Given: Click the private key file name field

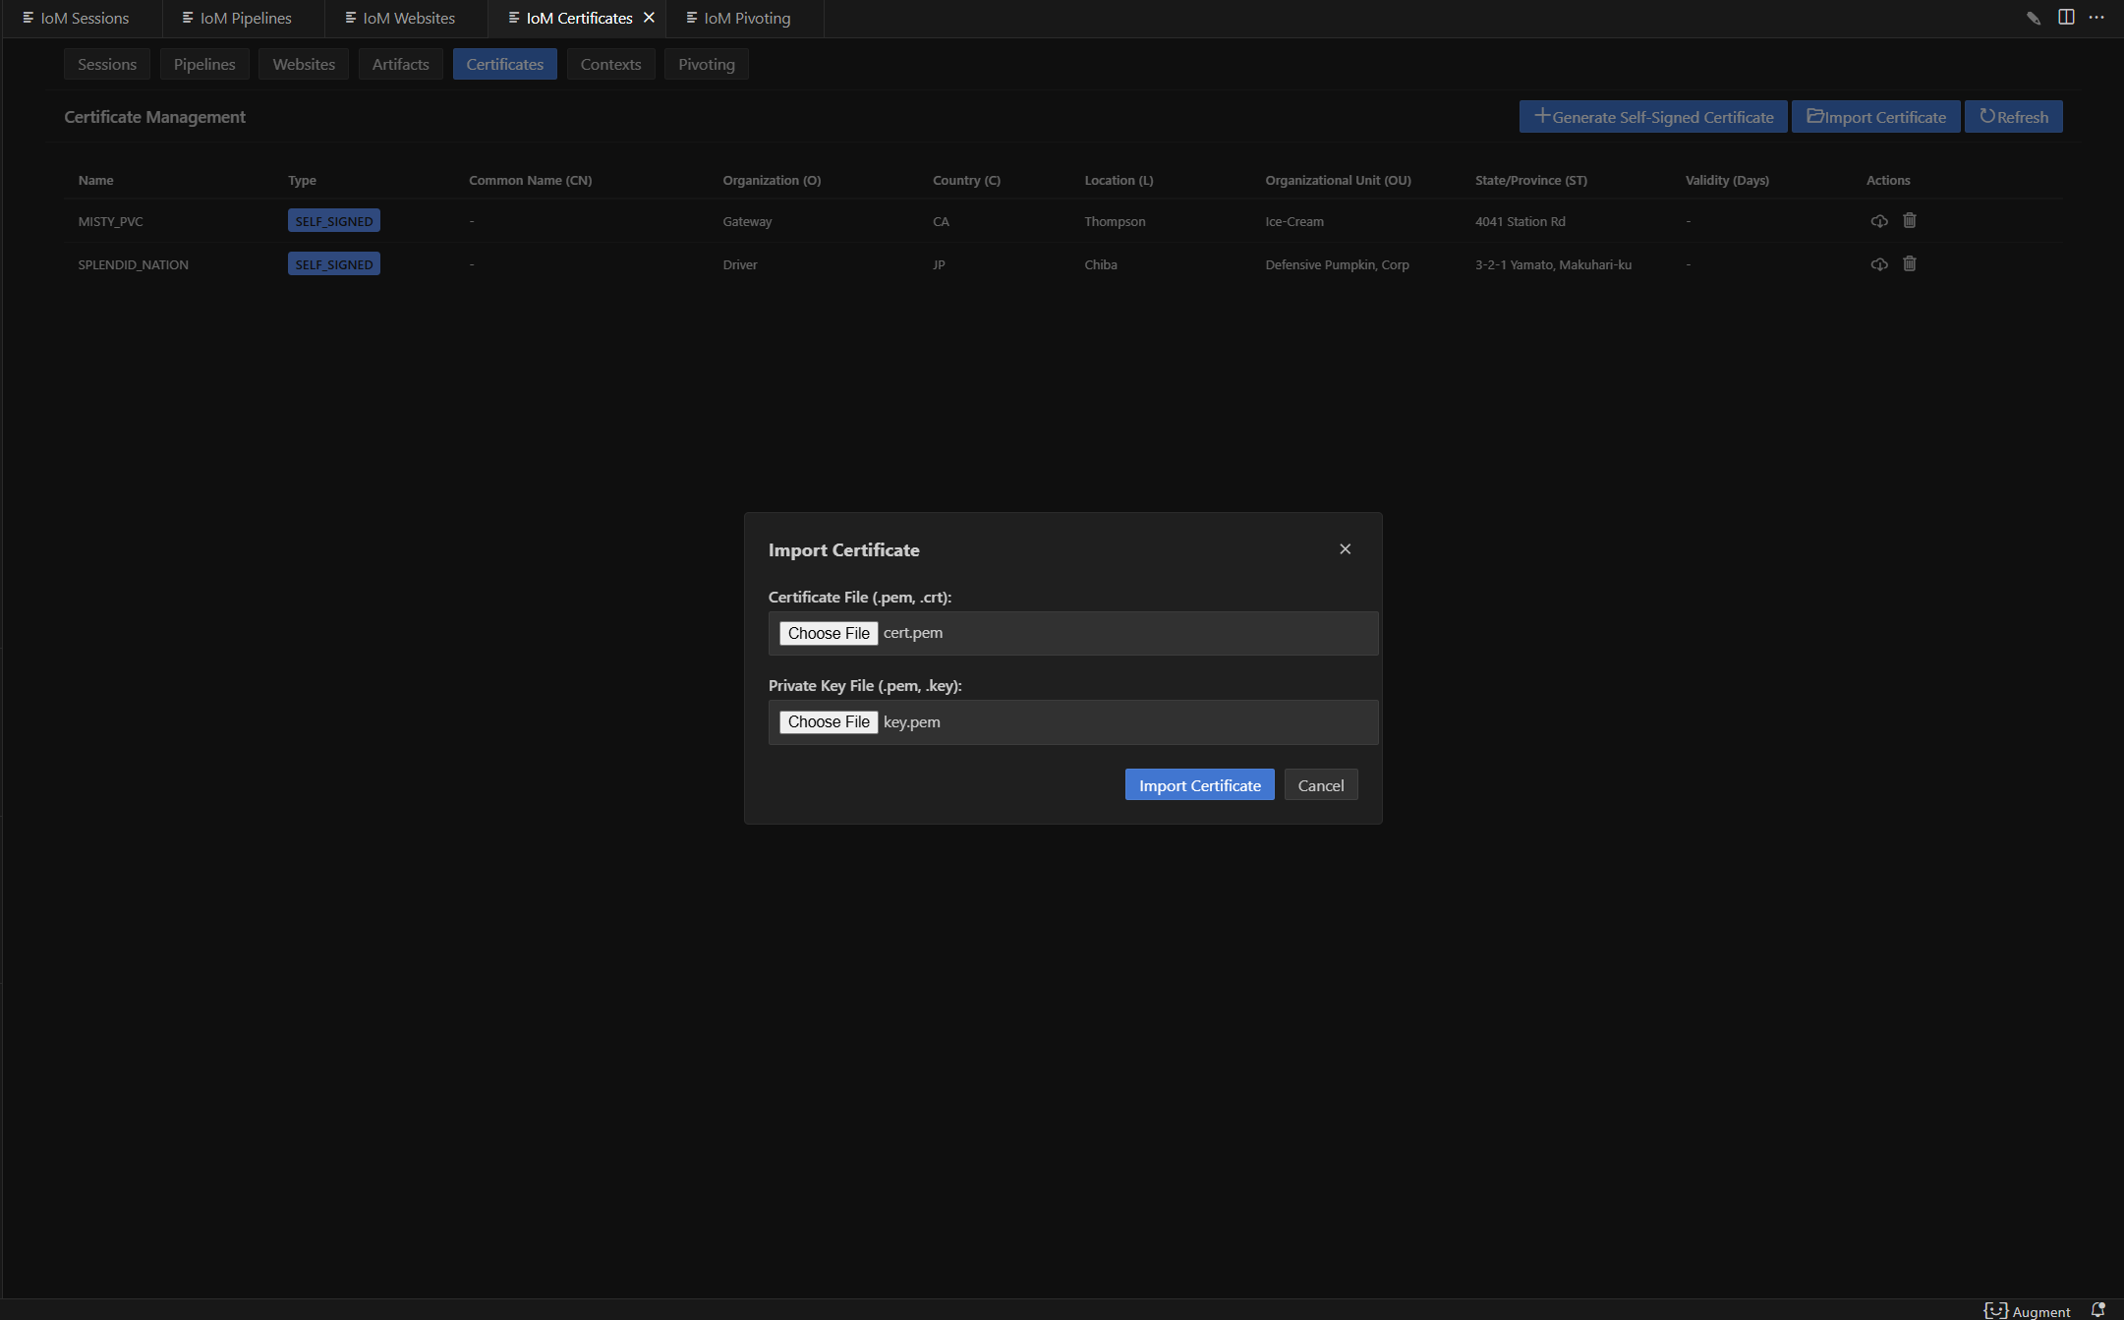Looking at the screenshot, I should tap(1073, 722).
